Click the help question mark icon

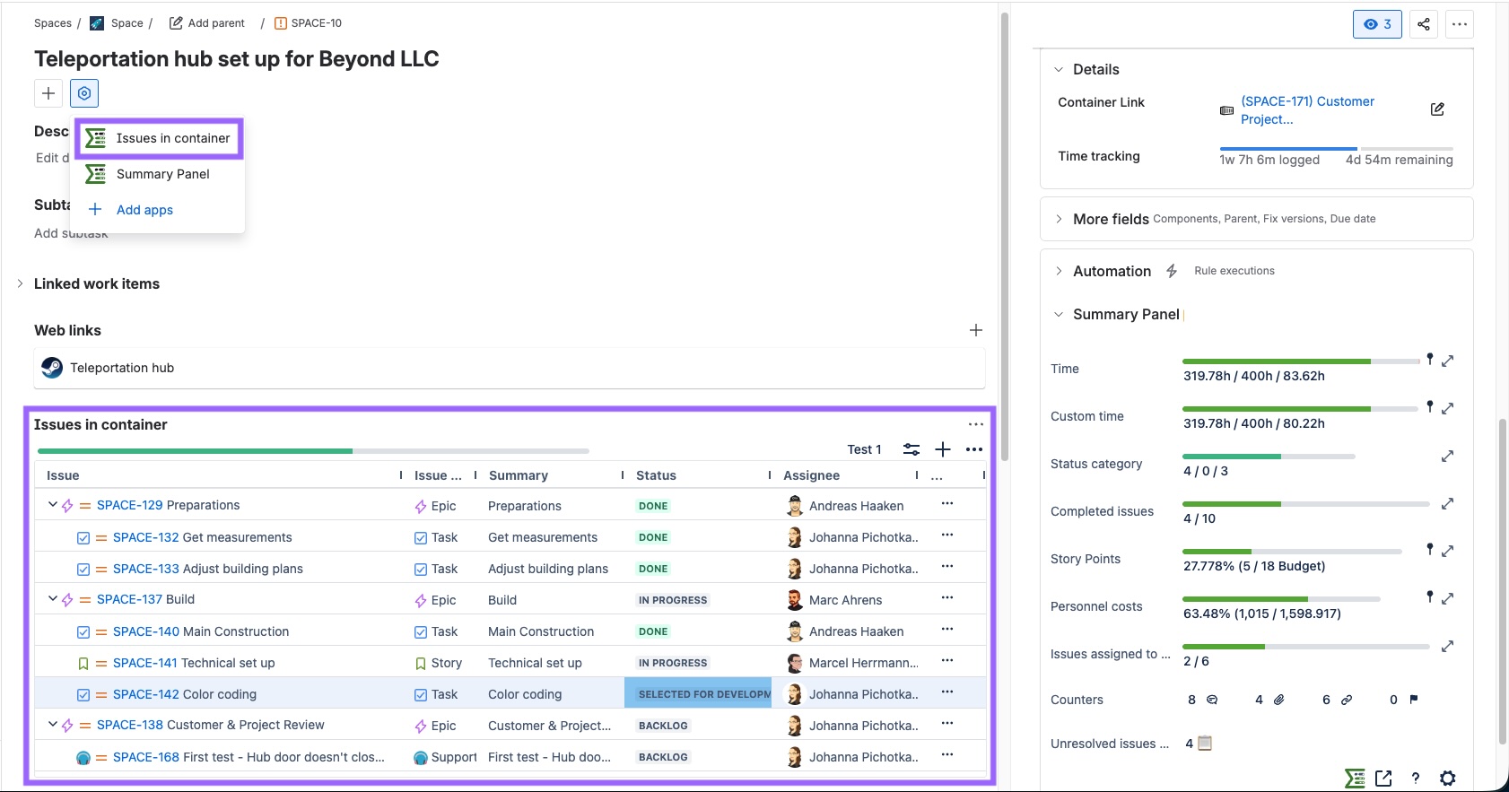click(x=1416, y=779)
